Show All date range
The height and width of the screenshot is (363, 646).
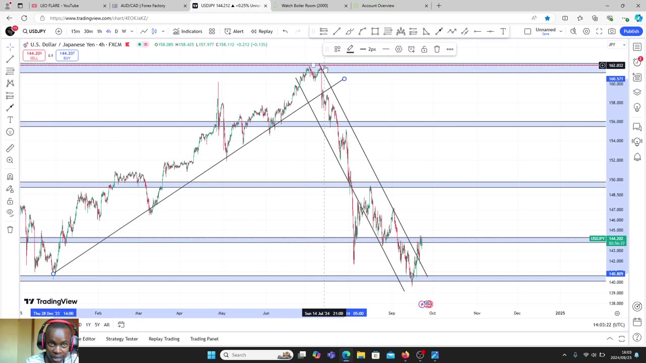click(106, 325)
